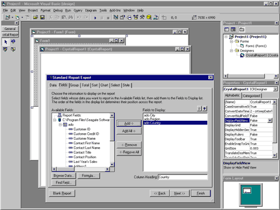
Task: Select Customer Name in Available Fields
Action: point(85,139)
